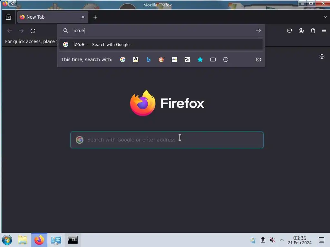Search open tabs via tabs icon

pos(213,59)
